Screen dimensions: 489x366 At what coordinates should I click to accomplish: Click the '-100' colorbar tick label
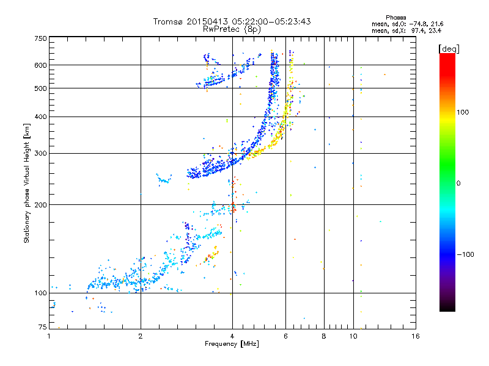tap(465, 254)
